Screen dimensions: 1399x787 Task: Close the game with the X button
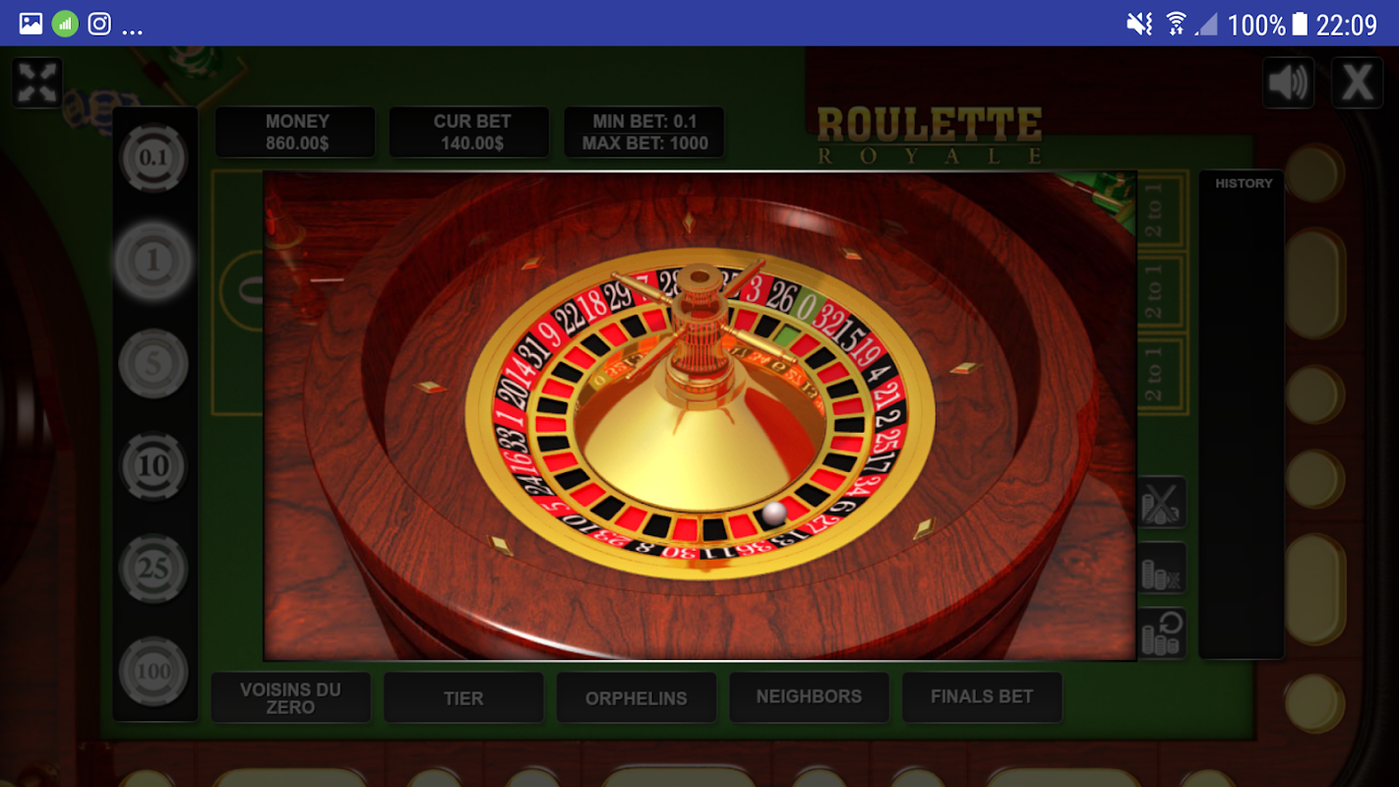click(x=1357, y=83)
